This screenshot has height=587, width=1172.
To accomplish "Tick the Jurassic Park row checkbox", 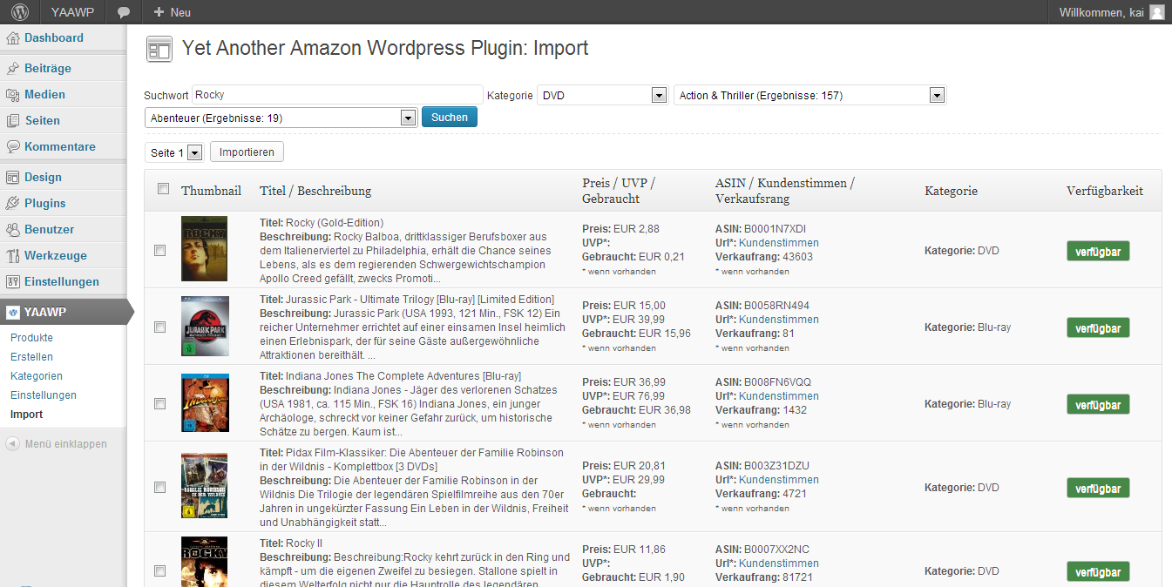I will click(x=159, y=327).
